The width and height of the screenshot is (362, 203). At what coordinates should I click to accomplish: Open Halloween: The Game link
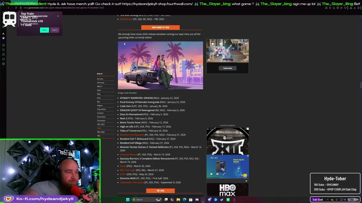click(x=132, y=182)
